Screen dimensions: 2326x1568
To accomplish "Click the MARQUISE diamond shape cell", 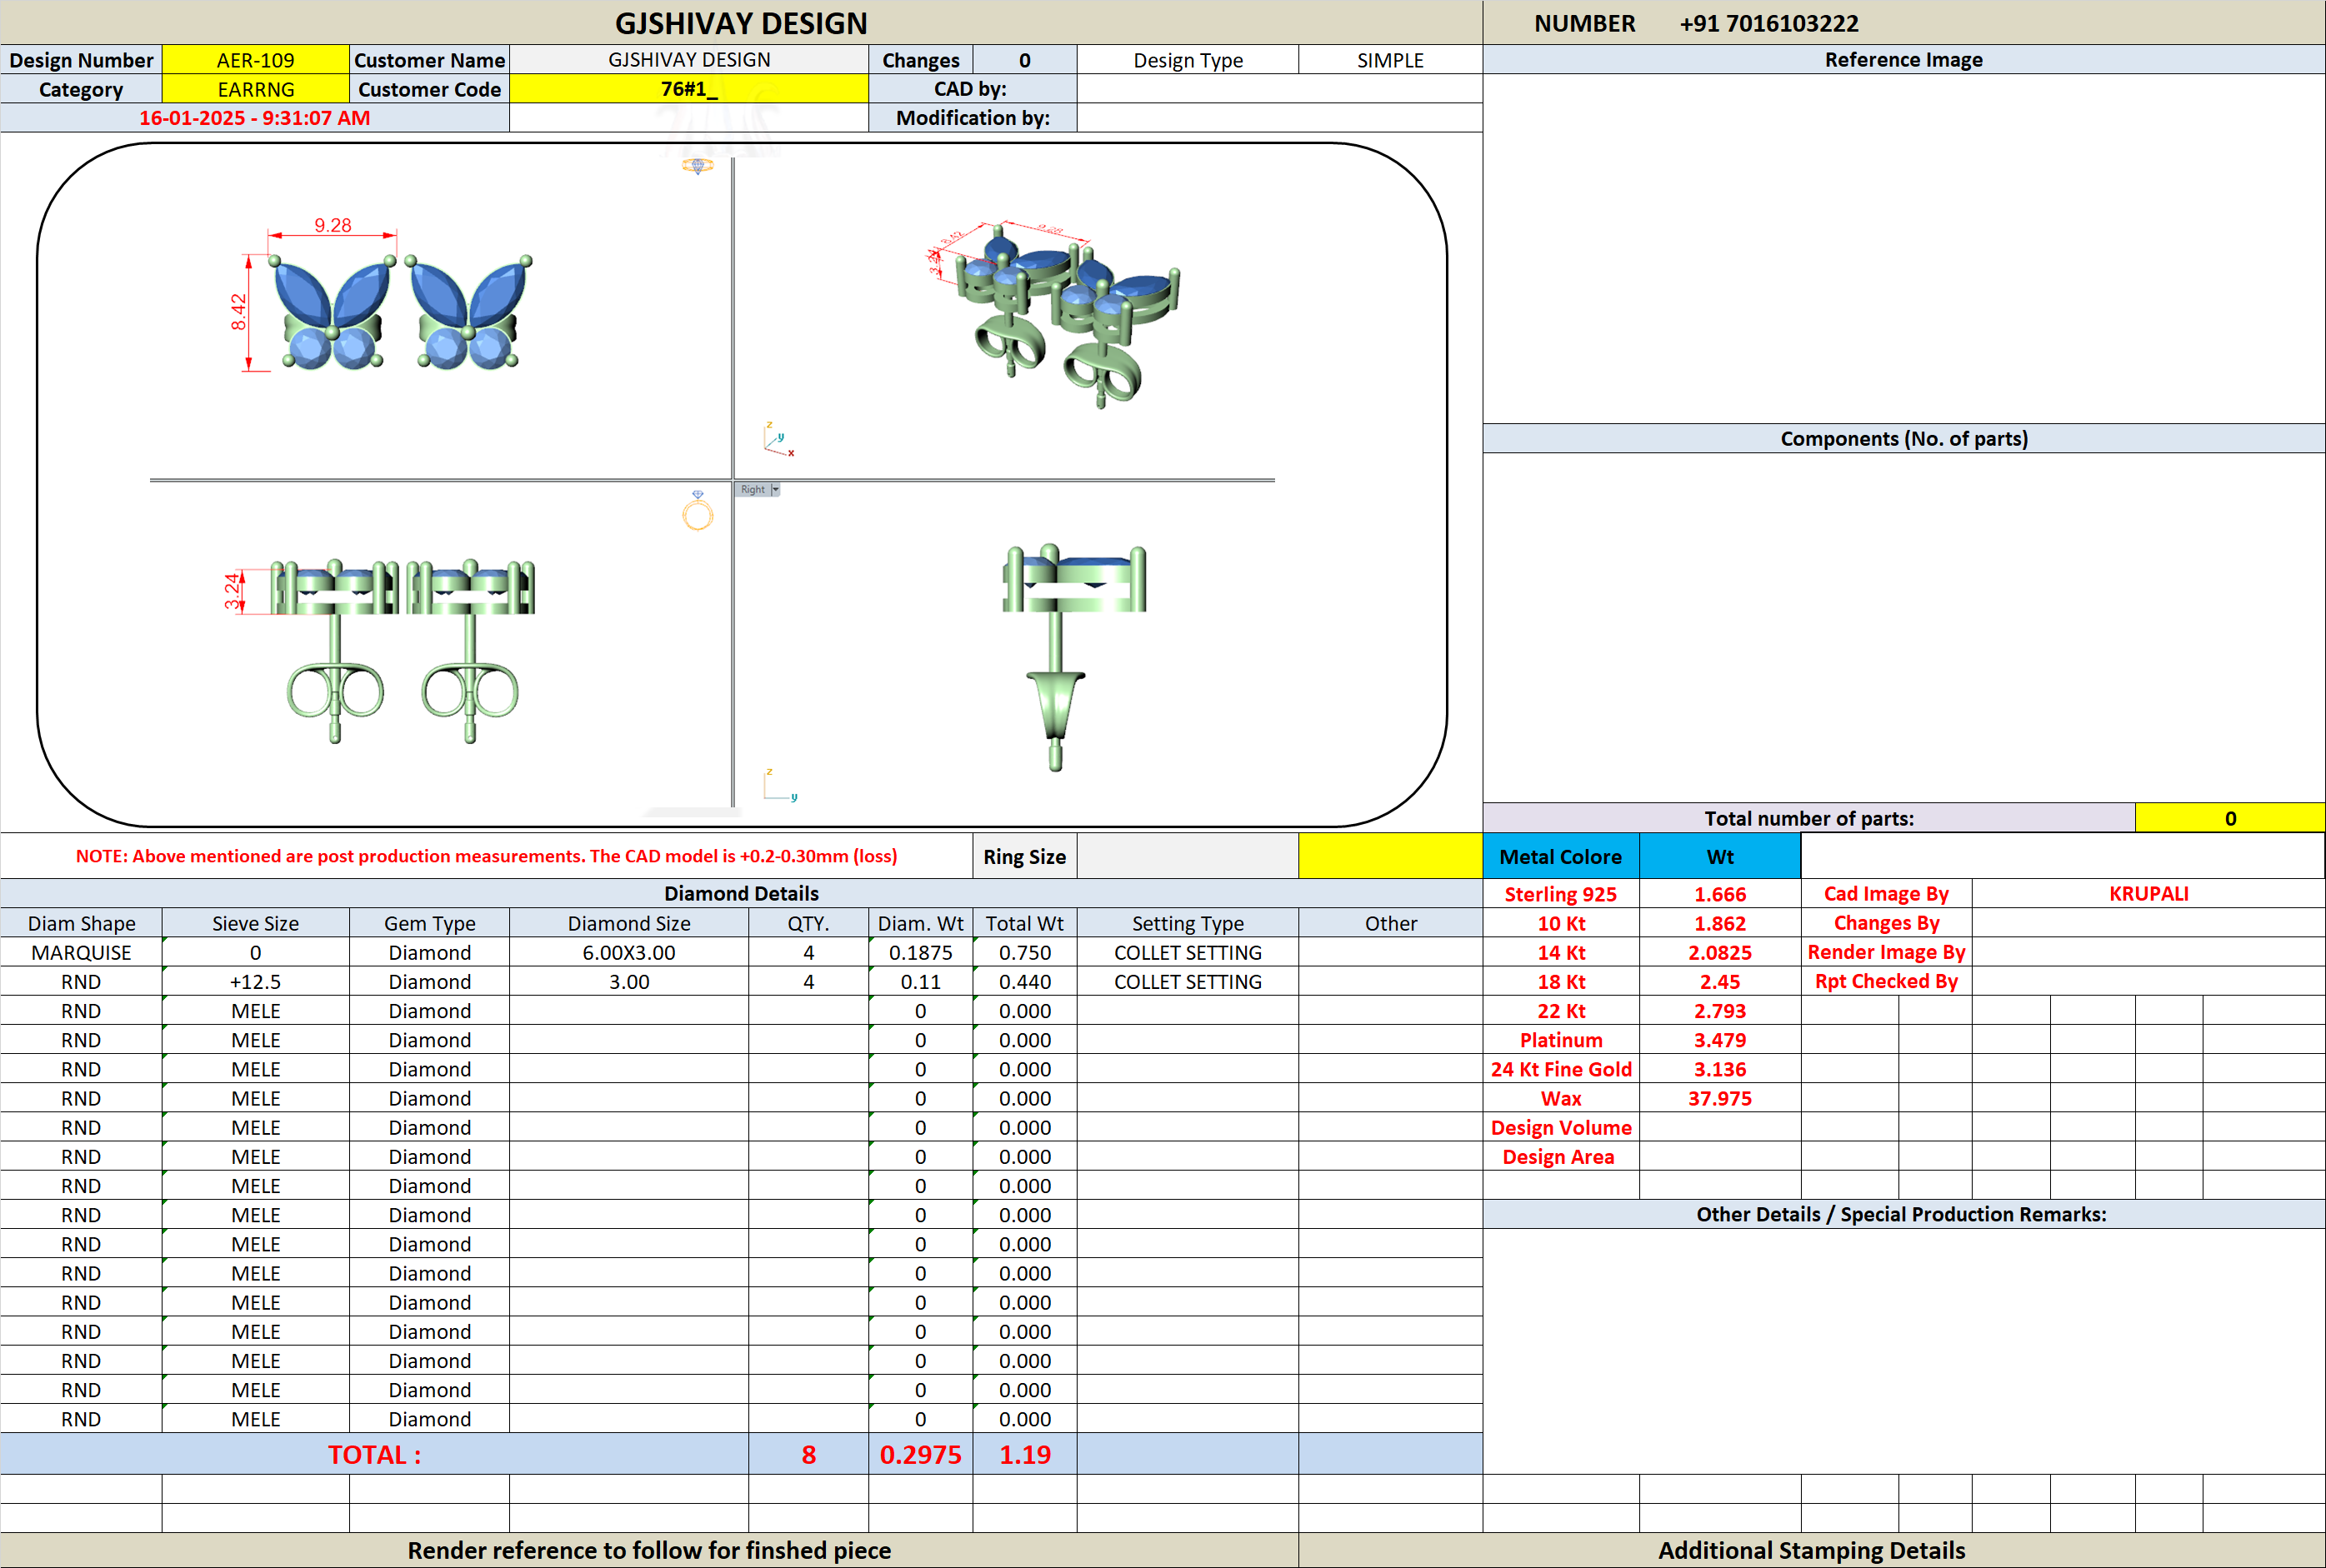I will 81,952.
